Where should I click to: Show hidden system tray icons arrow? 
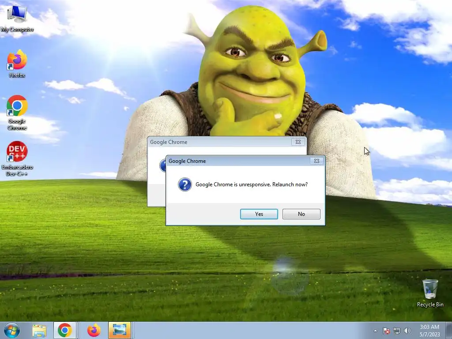pos(375,331)
